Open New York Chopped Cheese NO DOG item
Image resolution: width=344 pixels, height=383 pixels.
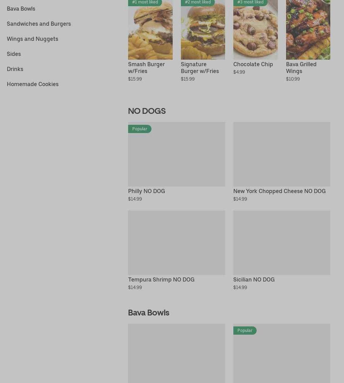[279, 191]
